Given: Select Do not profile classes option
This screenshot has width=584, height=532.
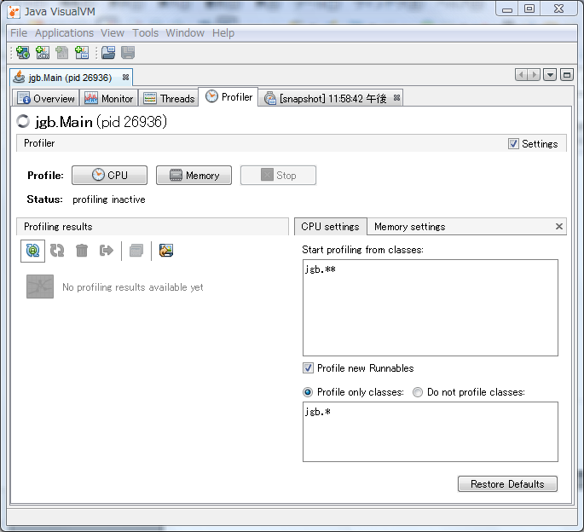Looking at the screenshot, I should tap(418, 392).
